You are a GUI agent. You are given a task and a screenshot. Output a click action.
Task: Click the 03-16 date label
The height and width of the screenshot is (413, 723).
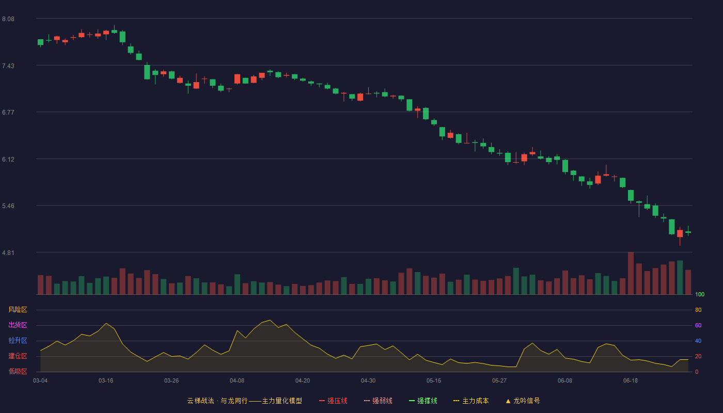coord(106,380)
